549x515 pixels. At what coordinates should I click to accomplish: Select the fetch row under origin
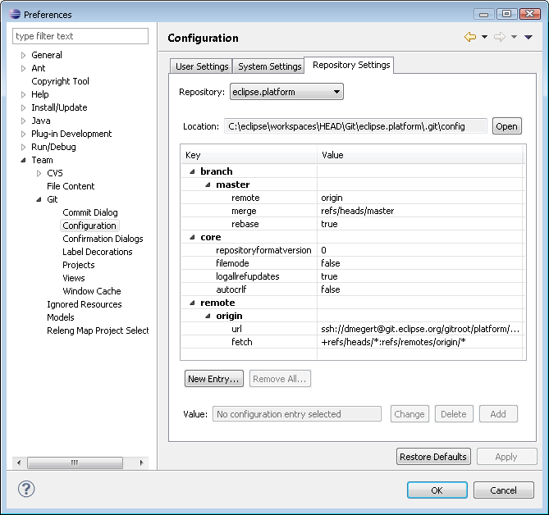(x=352, y=342)
